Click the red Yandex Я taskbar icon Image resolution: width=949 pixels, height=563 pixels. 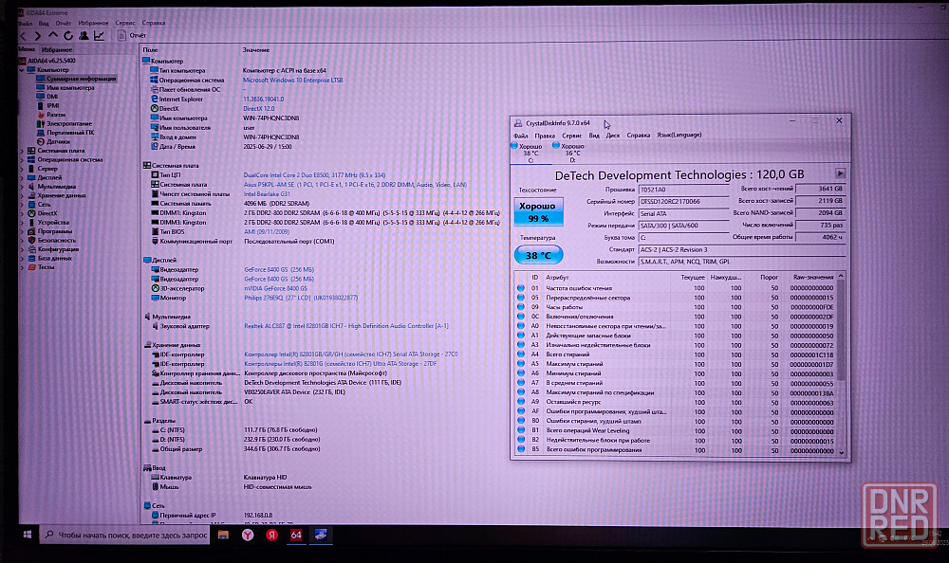click(271, 535)
